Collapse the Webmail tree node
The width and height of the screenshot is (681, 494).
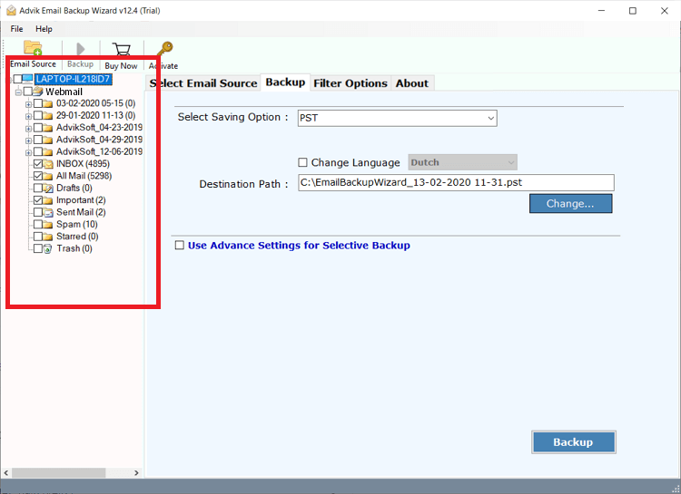coord(18,92)
